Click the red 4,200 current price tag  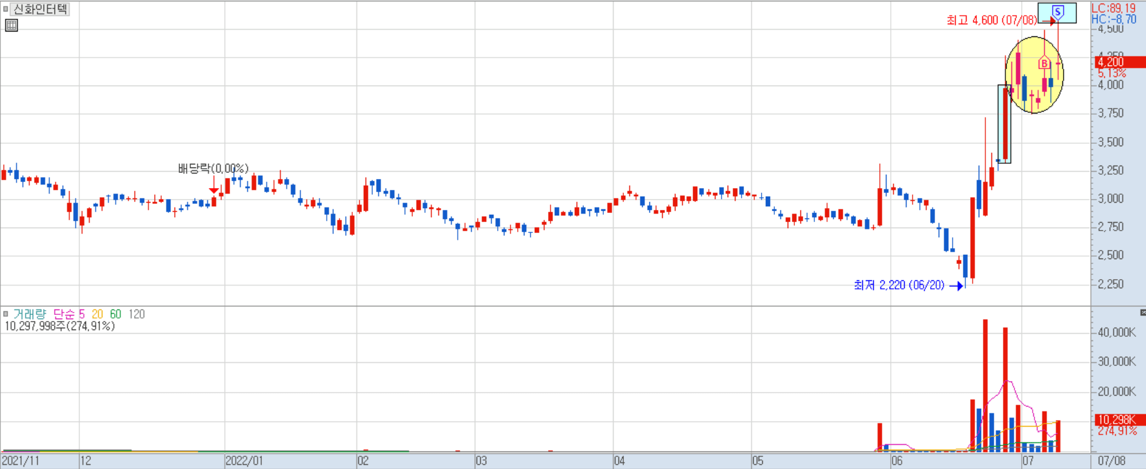tap(1120, 62)
